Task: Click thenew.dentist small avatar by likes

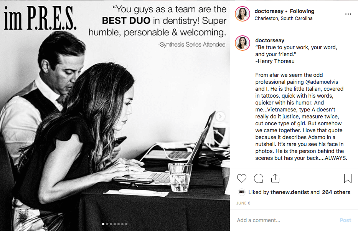Action: pyautogui.click(x=242, y=192)
